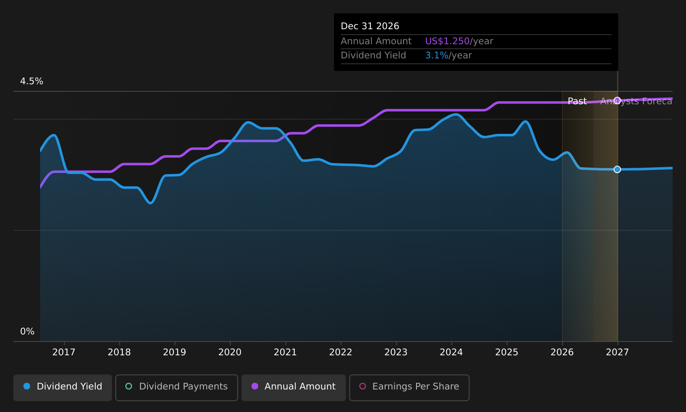Click the 2022 x-axis label
The width and height of the screenshot is (686, 412).
(x=341, y=352)
